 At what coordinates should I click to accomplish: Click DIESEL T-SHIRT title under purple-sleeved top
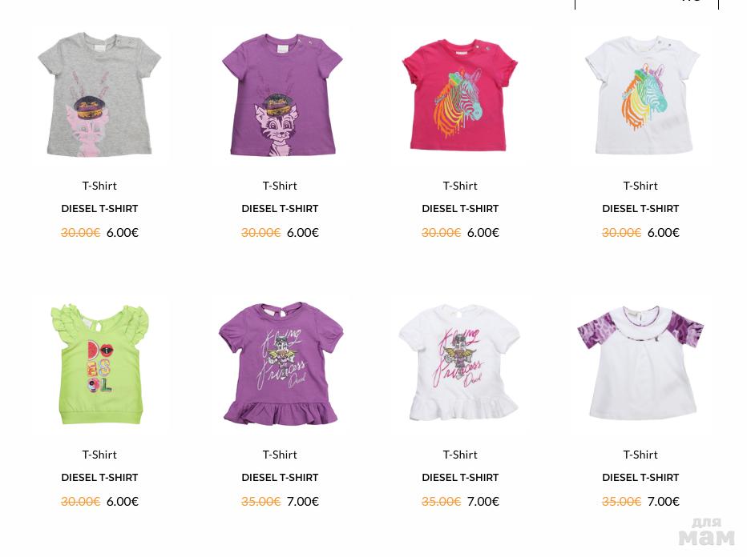pos(640,477)
